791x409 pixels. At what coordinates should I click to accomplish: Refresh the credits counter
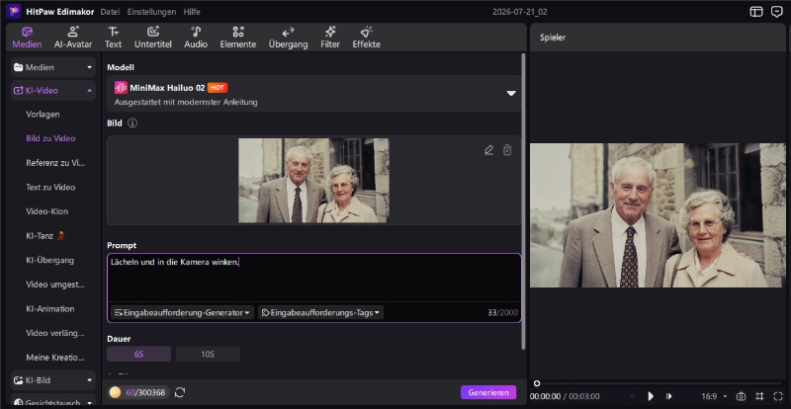pyautogui.click(x=180, y=392)
